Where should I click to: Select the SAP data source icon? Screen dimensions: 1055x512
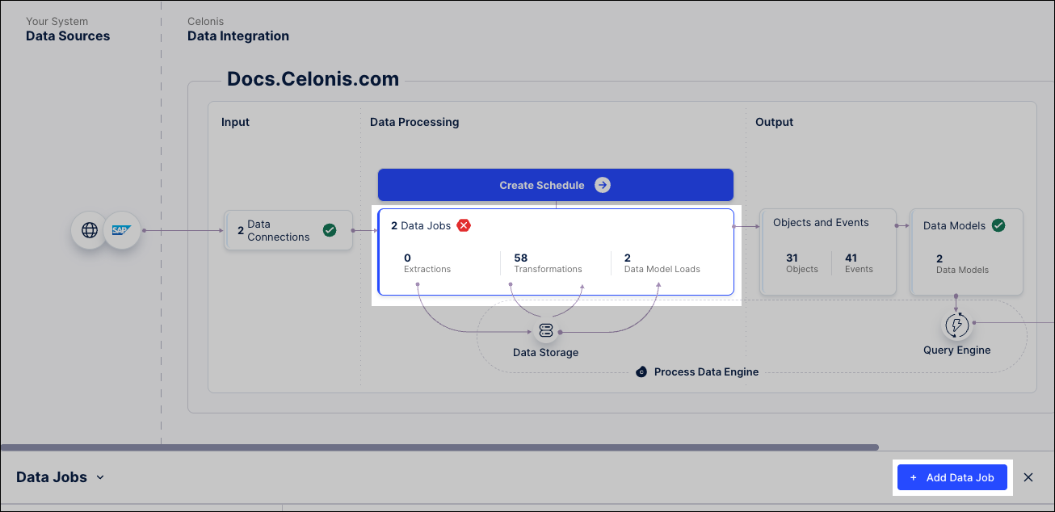pyautogui.click(x=122, y=230)
